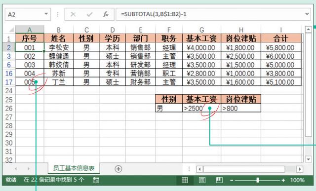This screenshot has width=316, height=191.
Task: Click vertical scrollbar down arrow
Action: tap(308, 159)
